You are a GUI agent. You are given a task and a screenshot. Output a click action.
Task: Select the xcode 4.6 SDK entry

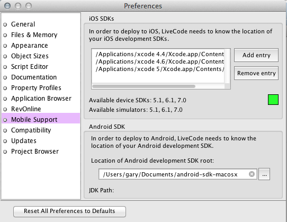tap(159, 62)
